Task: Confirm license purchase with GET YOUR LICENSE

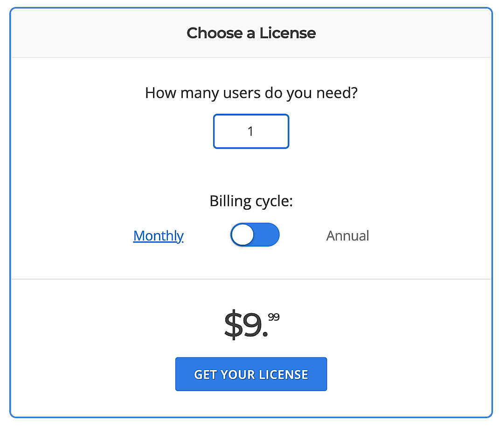Action: pyautogui.click(x=251, y=374)
